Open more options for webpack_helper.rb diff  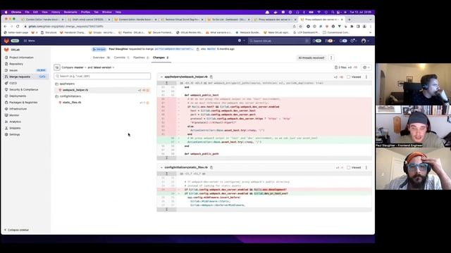(366, 77)
